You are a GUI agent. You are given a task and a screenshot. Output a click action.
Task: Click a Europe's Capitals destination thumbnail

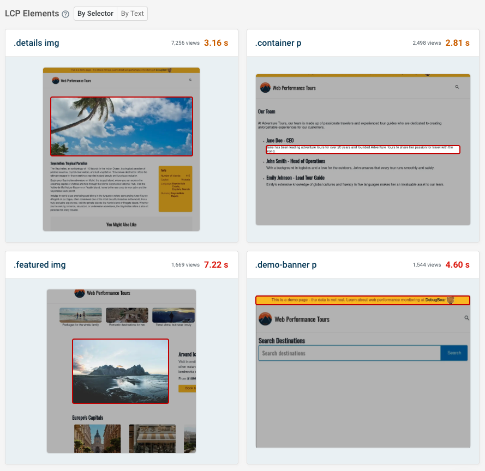tap(98, 437)
